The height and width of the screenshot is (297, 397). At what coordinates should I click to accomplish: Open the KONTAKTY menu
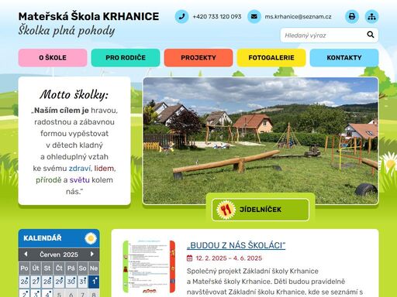point(344,58)
